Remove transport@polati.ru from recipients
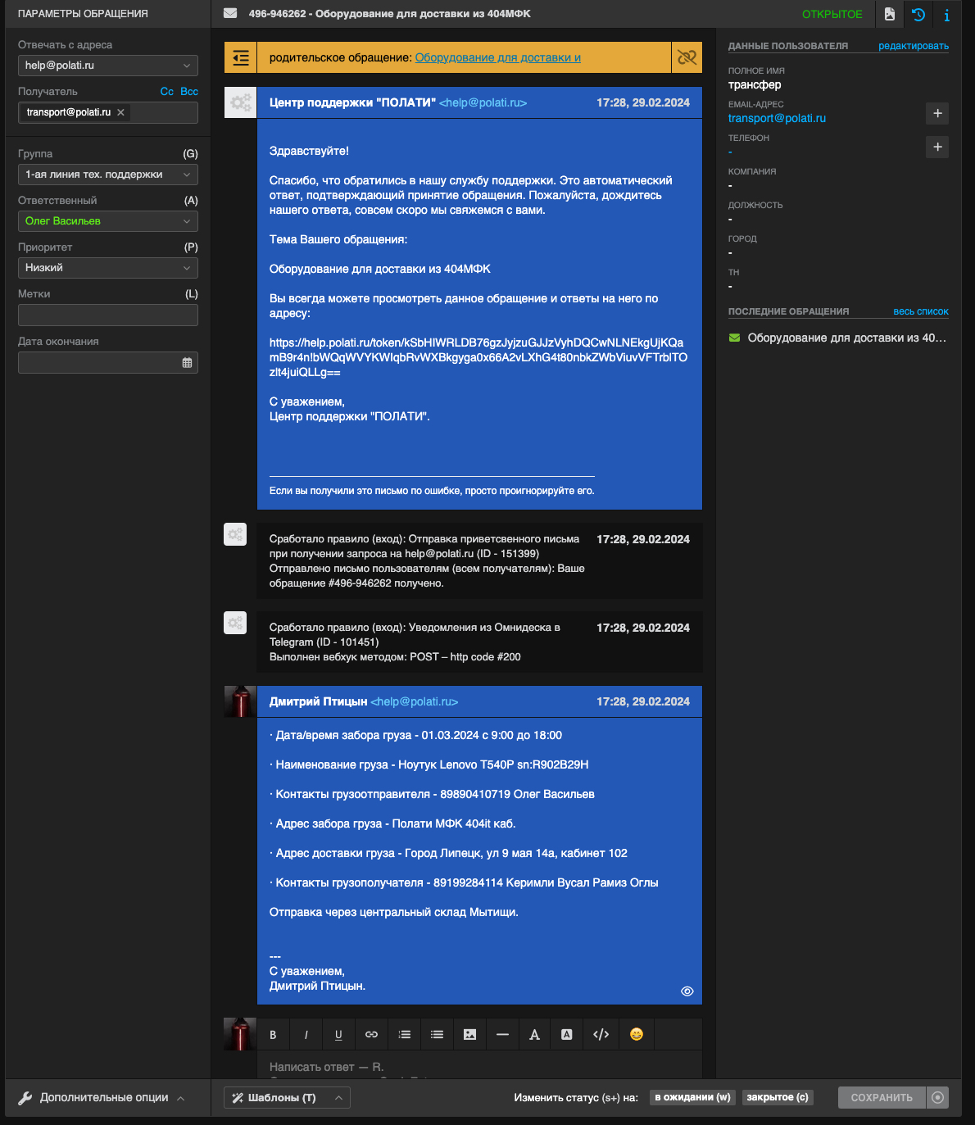Screen dimensions: 975x1125 [x=121, y=112]
